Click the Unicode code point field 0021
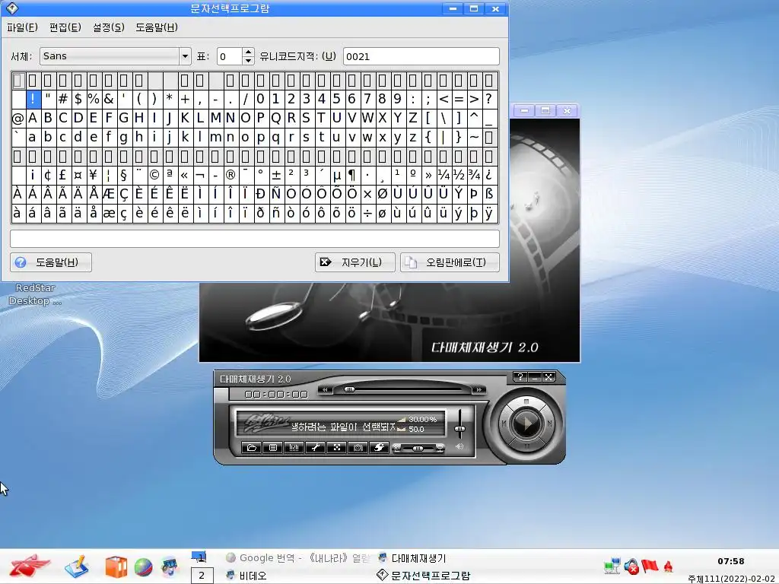 (x=421, y=56)
